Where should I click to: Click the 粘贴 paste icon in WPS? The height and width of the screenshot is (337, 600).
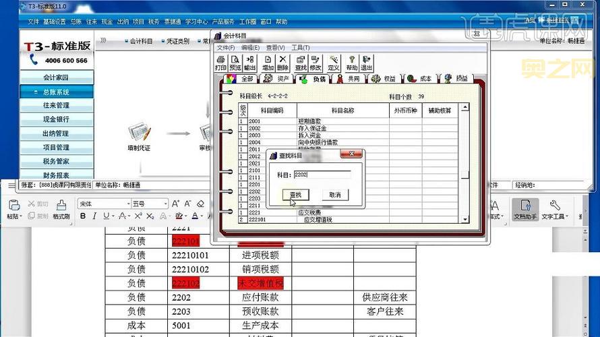tap(13, 206)
